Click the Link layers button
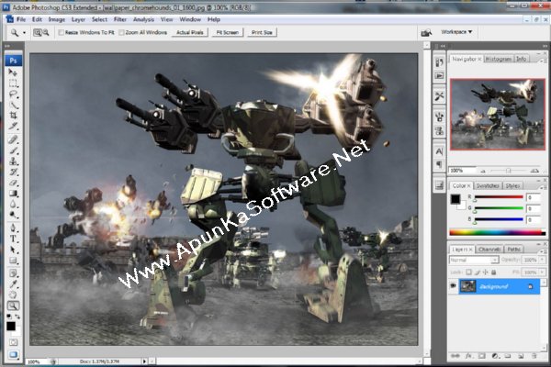Screen dimensions: 551x367 pos(455,356)
